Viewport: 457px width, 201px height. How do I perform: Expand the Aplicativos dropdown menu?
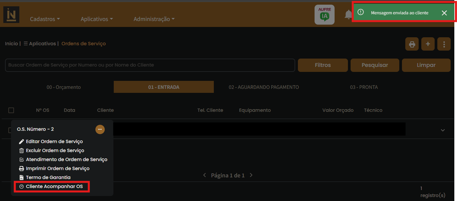coord(96,19)
